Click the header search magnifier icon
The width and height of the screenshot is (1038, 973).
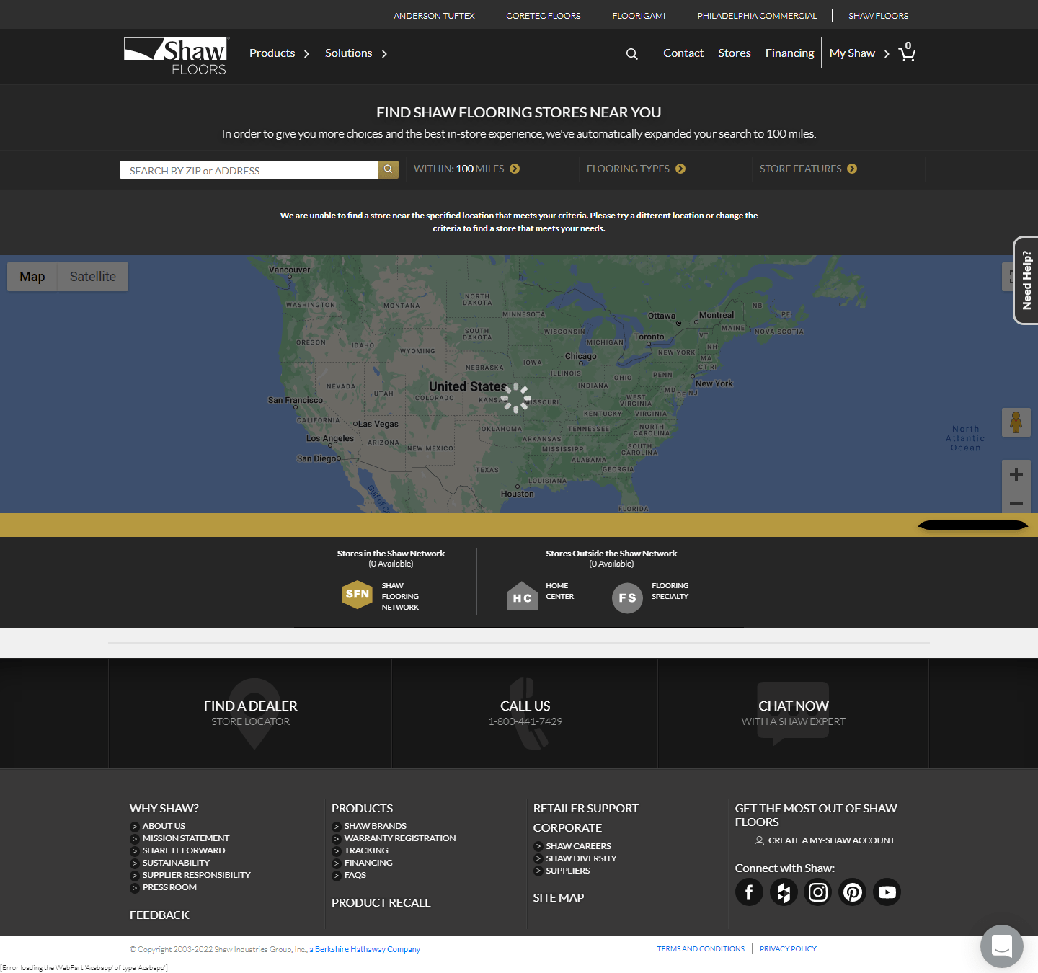tap(631, 54)
